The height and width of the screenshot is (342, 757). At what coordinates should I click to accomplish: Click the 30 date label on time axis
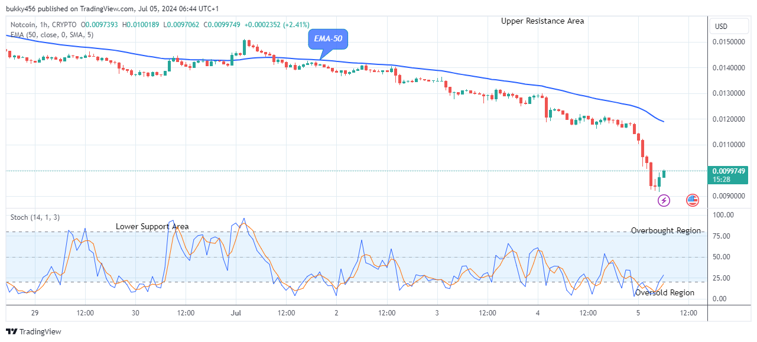pos(136,312)
